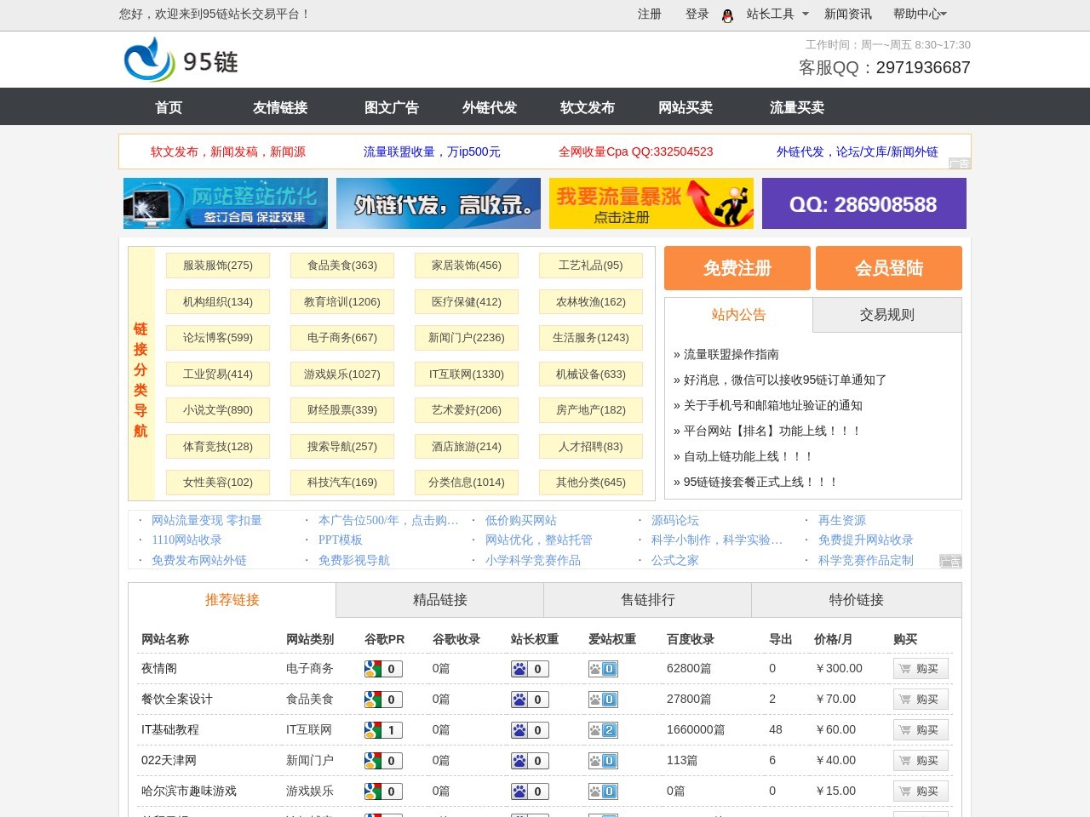Click the shopping cart 购买 icon for 022天津网
The width and height of the screenshot is (1090, 817).
tap(921, 760)
